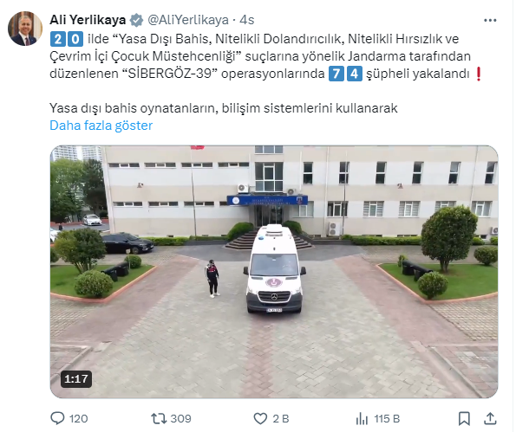Play the video of the white van
This screenshot has width=529, height=432.
[274, 272]
